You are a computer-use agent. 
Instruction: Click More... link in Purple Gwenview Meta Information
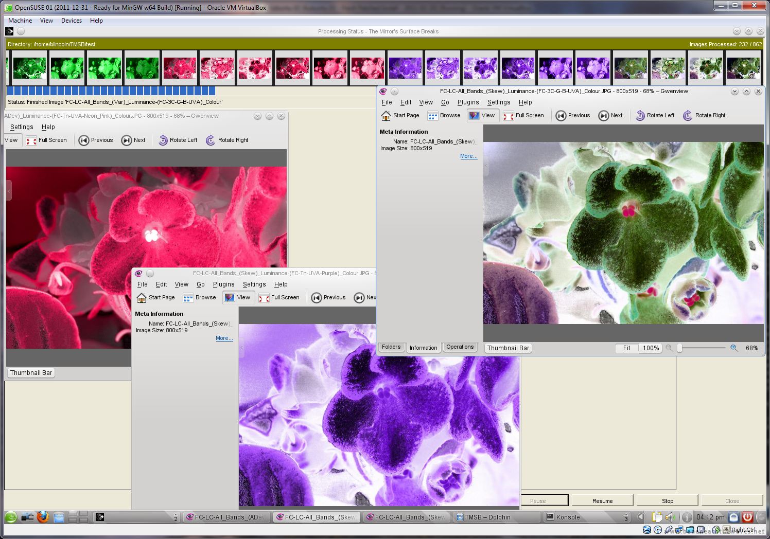[x=224, y=338]
